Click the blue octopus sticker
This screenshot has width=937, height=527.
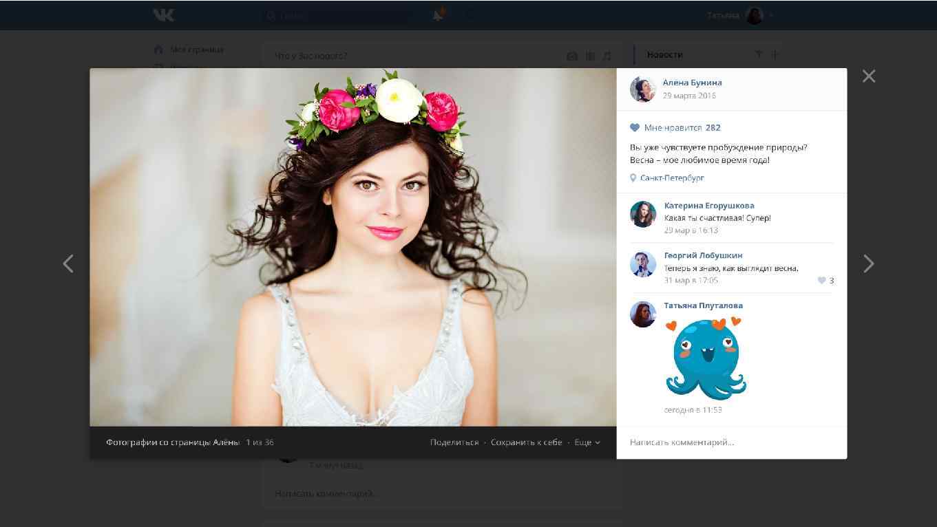tap(706, 358)
